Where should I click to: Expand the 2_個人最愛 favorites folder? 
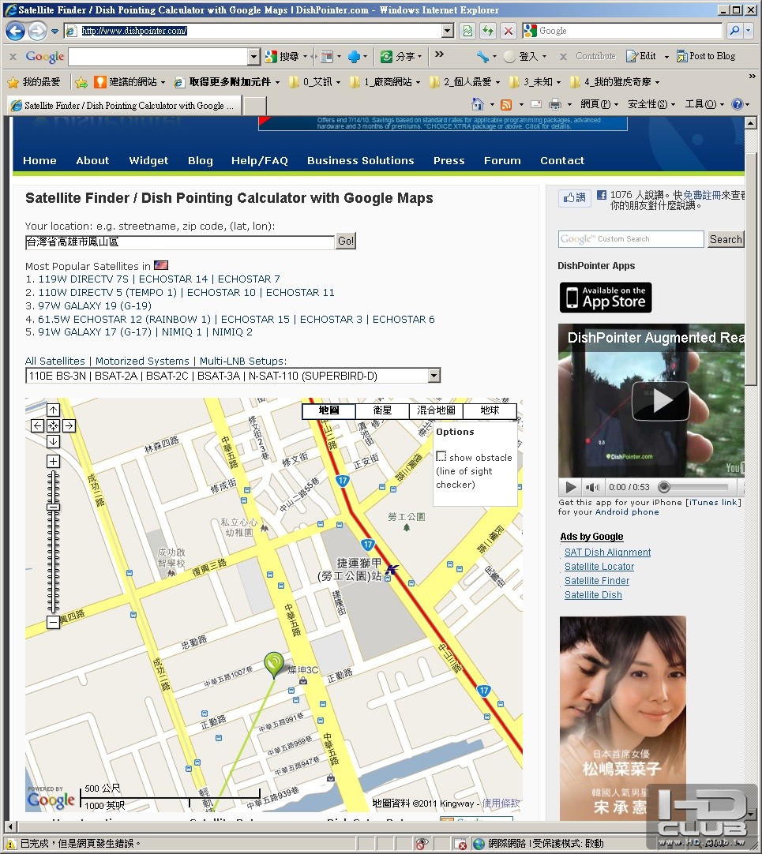(x=464, y=82)
